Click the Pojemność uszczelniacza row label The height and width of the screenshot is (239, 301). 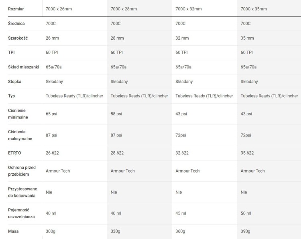pyautogui.click(x=21, y=213)
